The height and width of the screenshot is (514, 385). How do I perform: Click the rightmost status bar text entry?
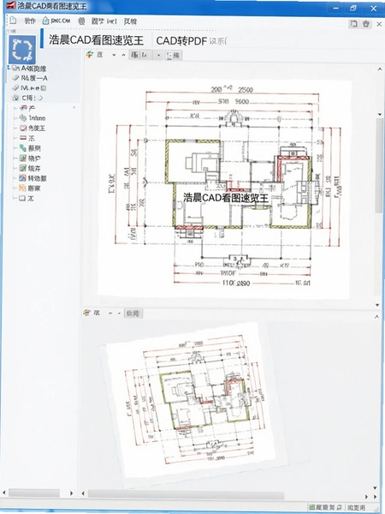point(356,507)
